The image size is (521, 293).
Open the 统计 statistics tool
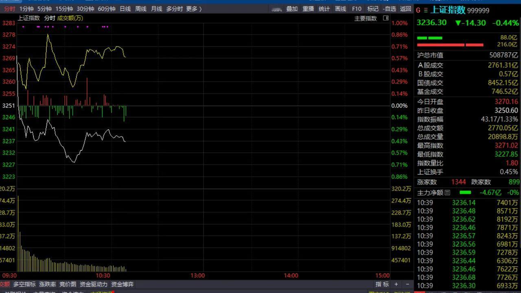324,9
